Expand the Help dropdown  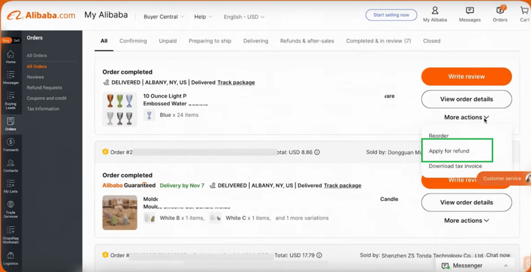[x=203, y=17]
